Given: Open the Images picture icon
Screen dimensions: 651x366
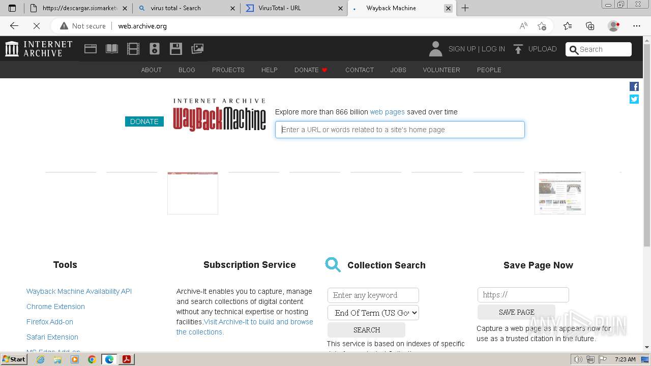Looking at the screenshot, I should click(x=197, y=49).
